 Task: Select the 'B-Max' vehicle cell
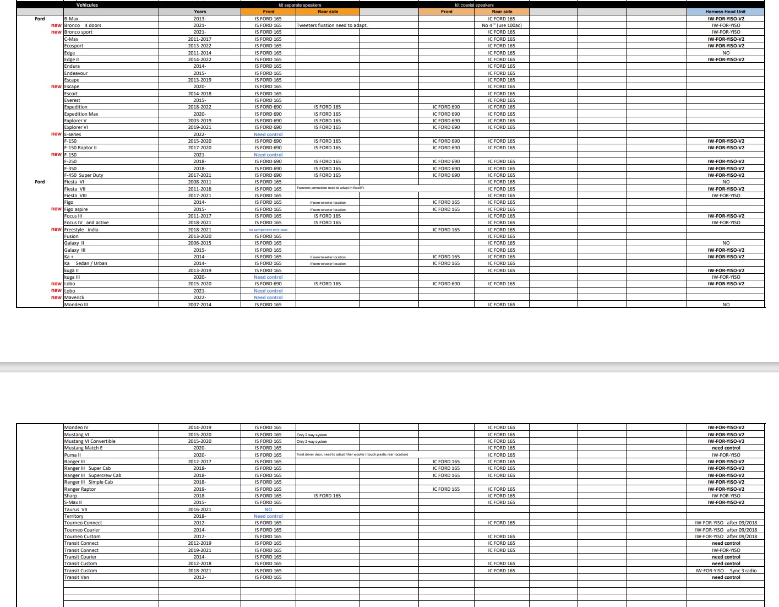point(111,19)
